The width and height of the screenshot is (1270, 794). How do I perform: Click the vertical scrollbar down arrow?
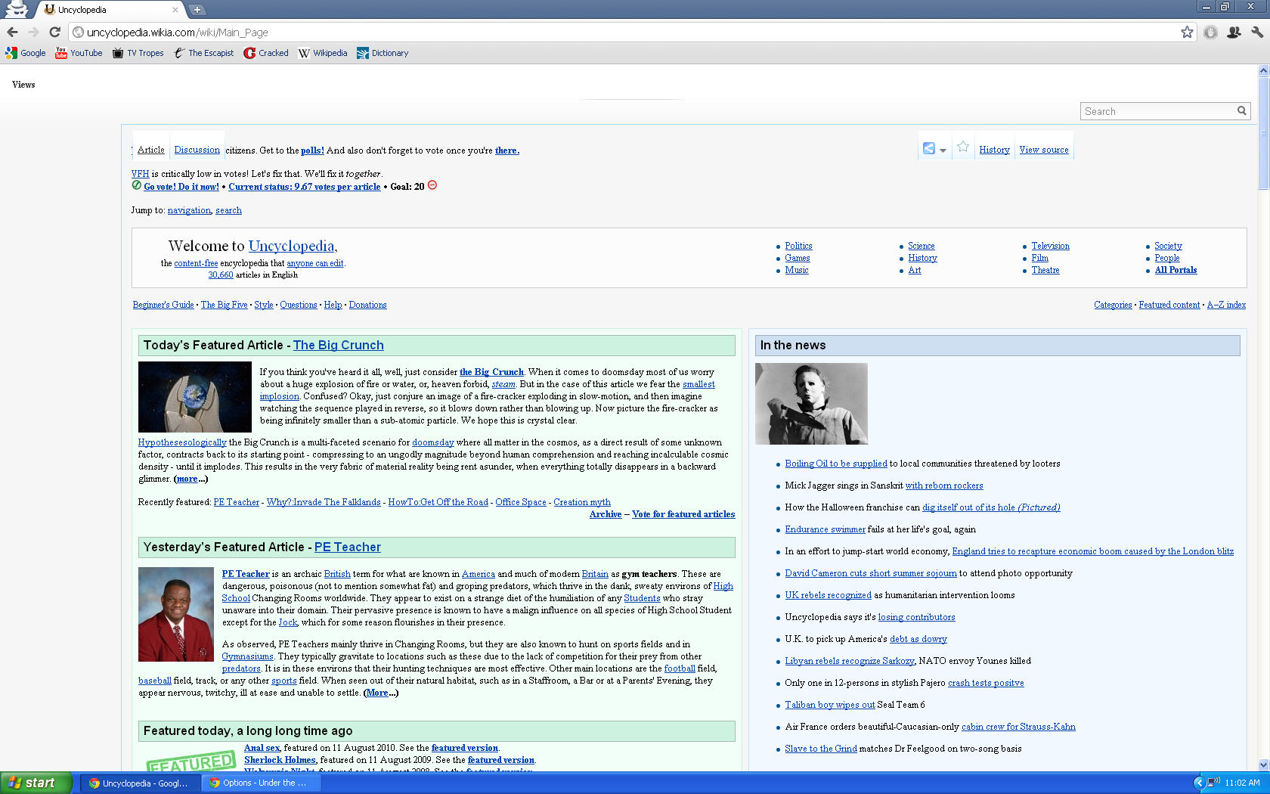click(1263, 765)
